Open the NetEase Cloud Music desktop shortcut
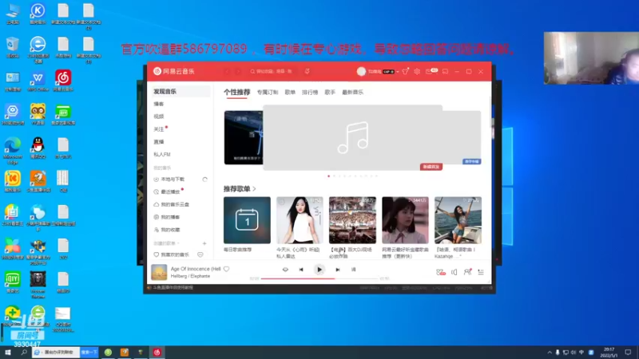Viewport: 639px width, 359px height. [63, 81]
